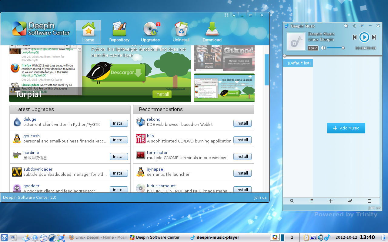Screen dimensions: 388x242
Task: Skip to previous track in Deepin Music
Action: pos(355,37)
